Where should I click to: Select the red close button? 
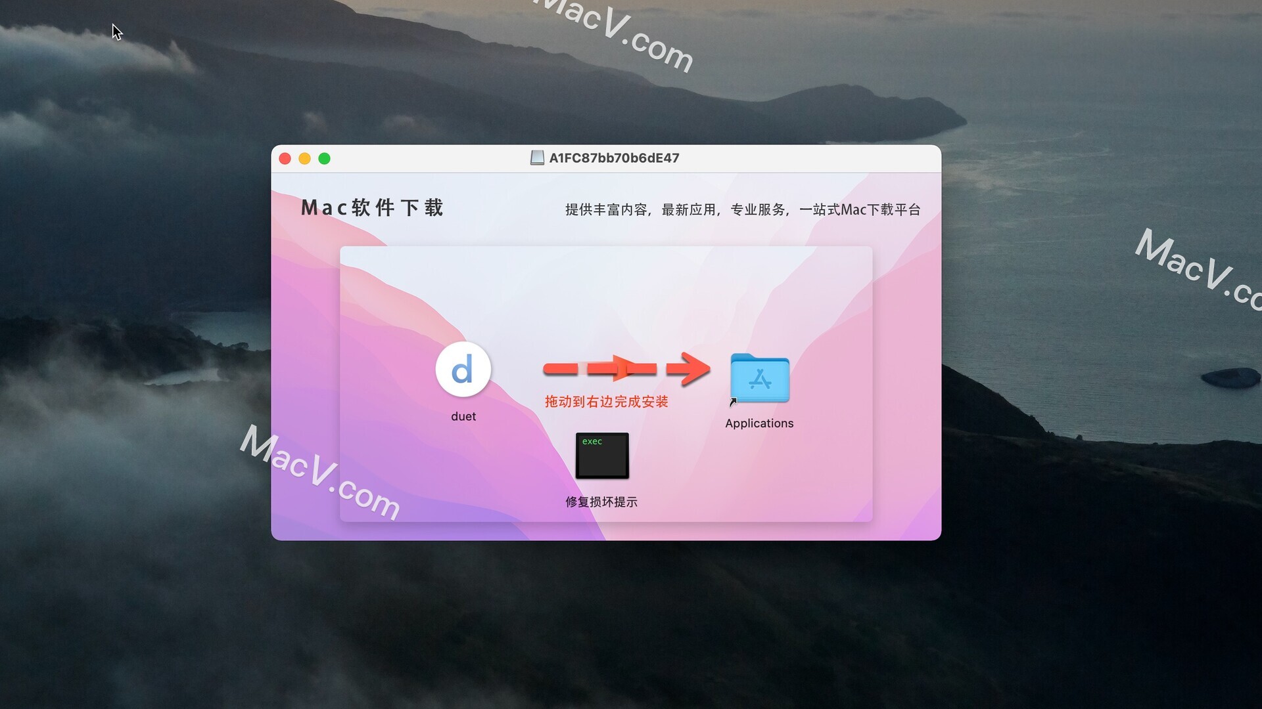click(286, 158)
